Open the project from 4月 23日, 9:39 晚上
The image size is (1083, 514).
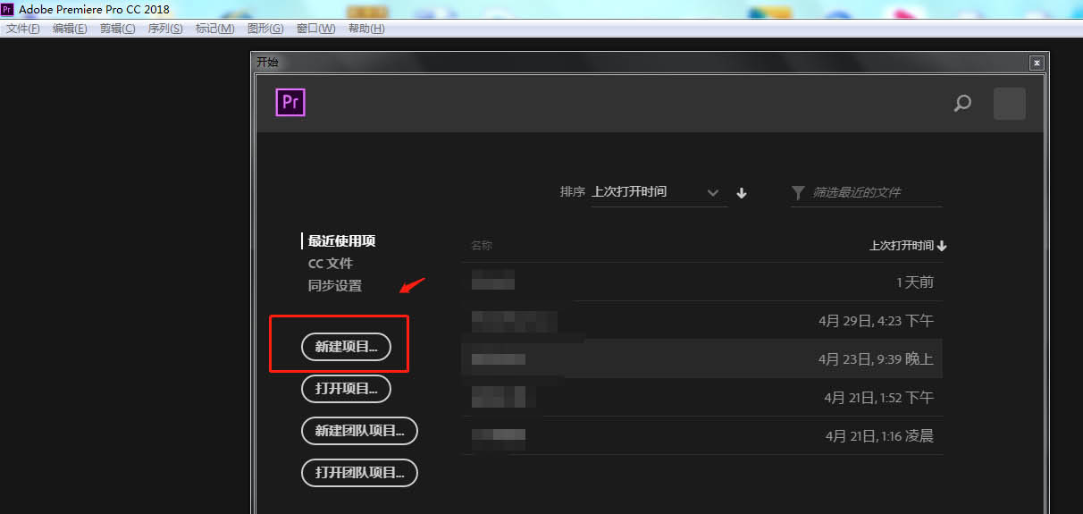[702, 358]
